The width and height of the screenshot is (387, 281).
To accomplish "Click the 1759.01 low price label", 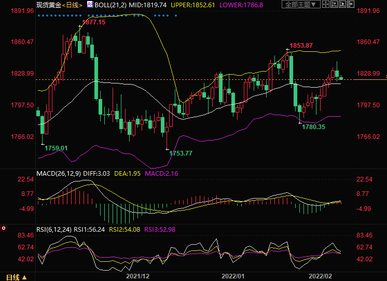I will pyautogui.click(x=56, y=148).
